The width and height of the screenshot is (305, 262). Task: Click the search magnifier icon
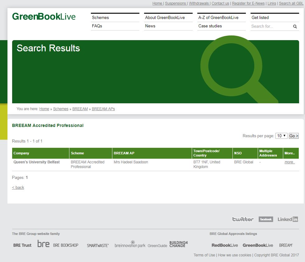point(295,26)
